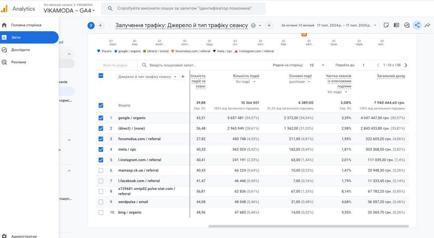Image resolution: width=434 pixels, height=238 pixels.
Task: Open the annotations note icon
Action: point(386,25)
